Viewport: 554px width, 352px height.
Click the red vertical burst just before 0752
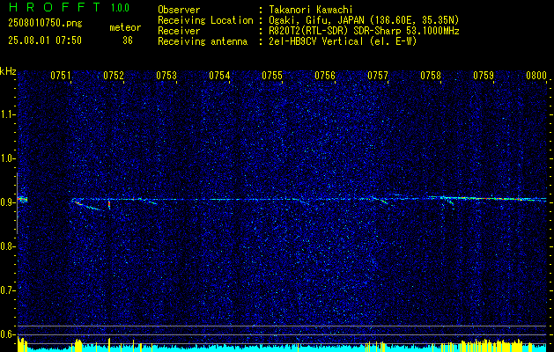[x=109, y=205]
